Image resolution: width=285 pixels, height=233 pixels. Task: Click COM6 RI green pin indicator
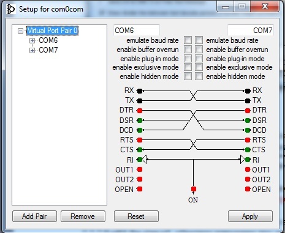(x=140, y=160)
